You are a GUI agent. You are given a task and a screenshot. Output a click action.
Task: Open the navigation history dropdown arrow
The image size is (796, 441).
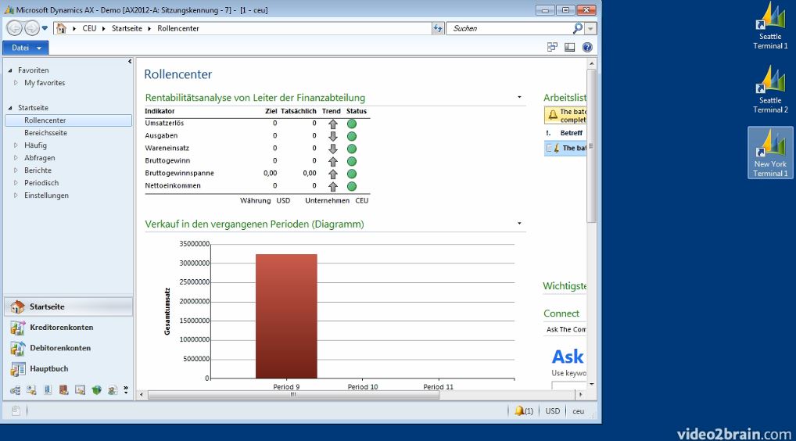point(45,28)
